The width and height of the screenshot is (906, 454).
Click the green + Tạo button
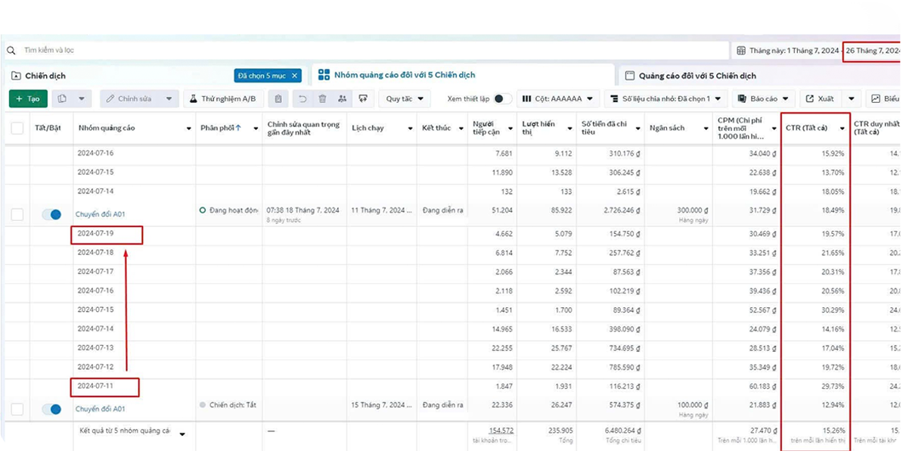click(x=28, y=98)
